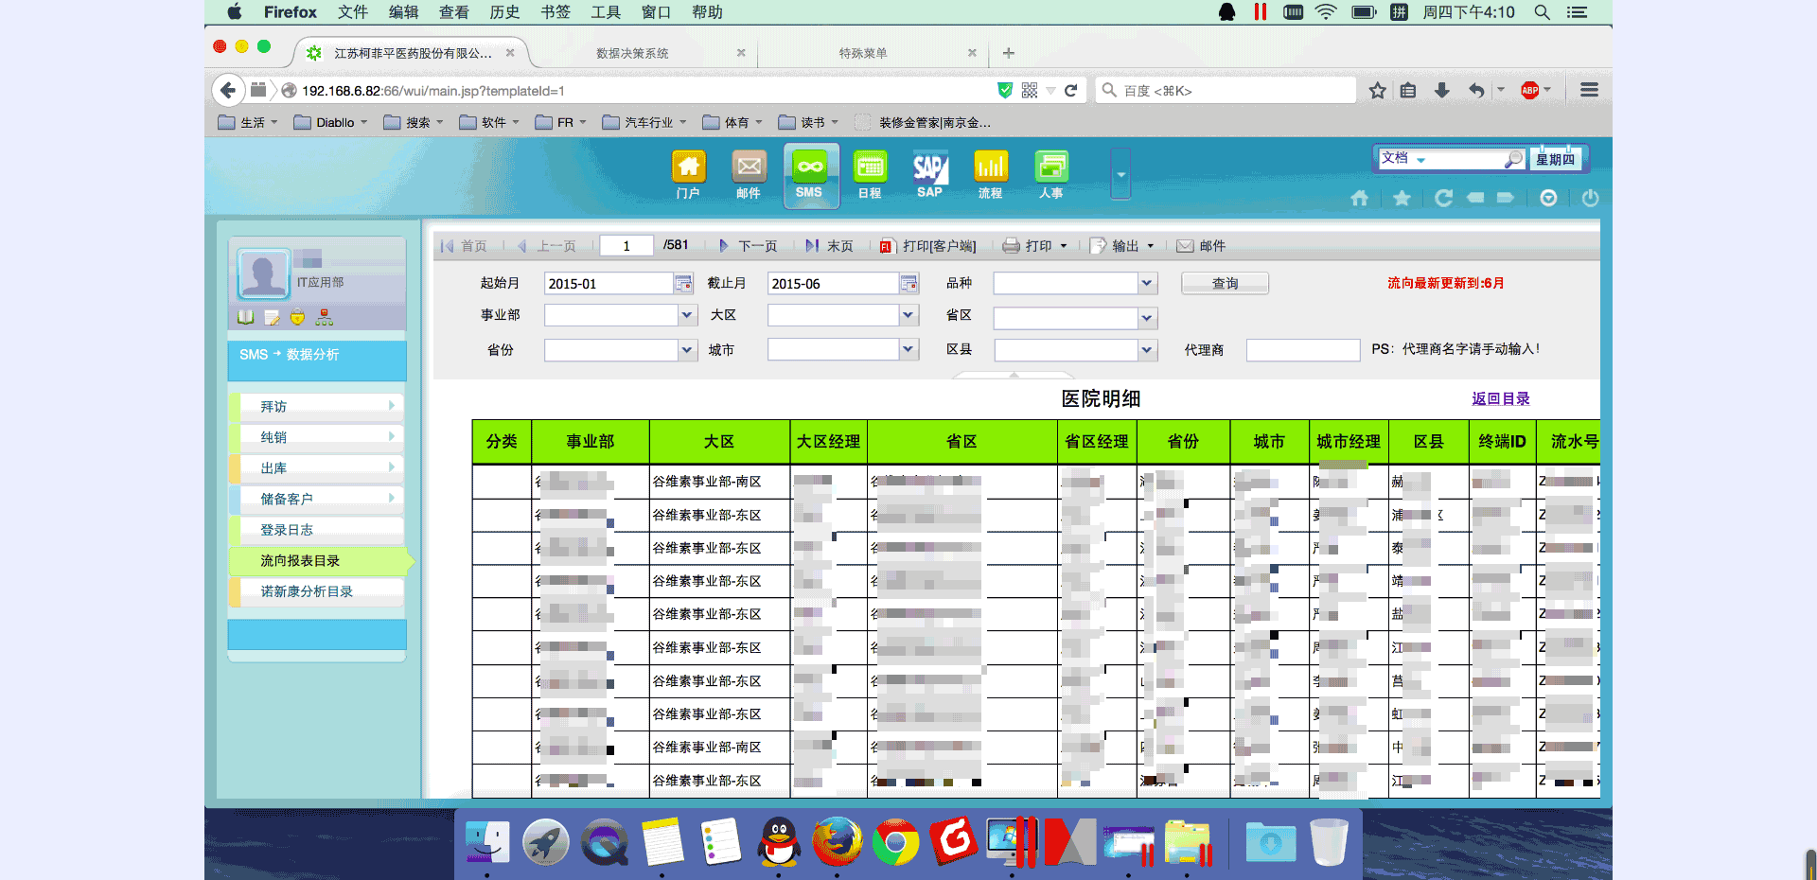Image resolution: width=1817 pixels, height=880 pixels.
Task: Select the SMS module icon
Action: tap(810, 175)
